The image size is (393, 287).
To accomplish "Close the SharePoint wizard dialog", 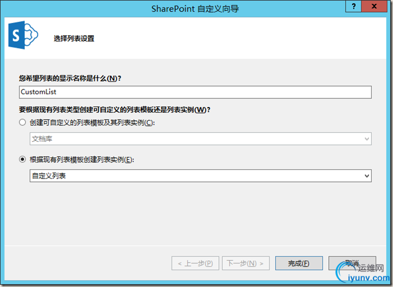I will 374,6.
